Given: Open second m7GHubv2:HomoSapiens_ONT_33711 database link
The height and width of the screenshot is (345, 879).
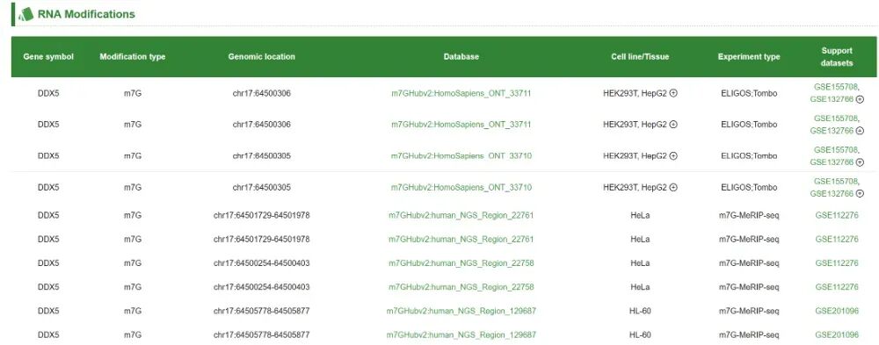Looking at the screenshot, I should pos(461,125).
